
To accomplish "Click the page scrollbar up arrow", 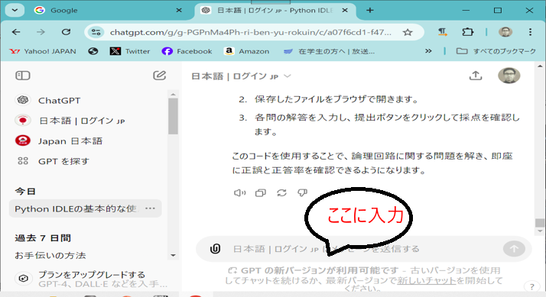I will point(540,66).
